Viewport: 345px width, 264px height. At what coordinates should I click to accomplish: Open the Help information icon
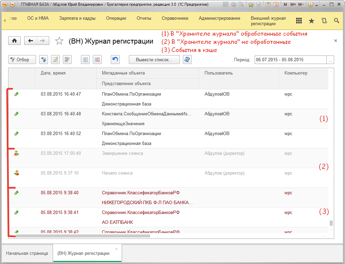[x=310, y=4]
